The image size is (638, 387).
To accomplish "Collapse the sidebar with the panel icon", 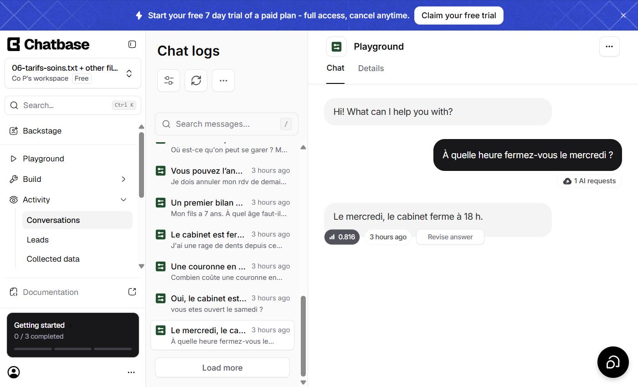I will click(132, 44).
